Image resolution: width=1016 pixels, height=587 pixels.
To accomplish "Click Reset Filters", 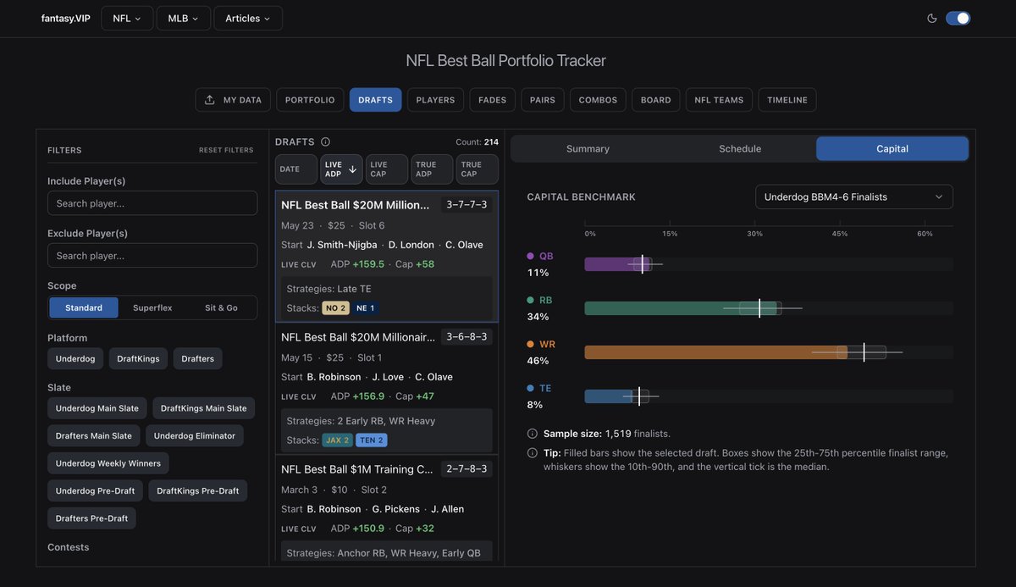I will pos(226,150).
